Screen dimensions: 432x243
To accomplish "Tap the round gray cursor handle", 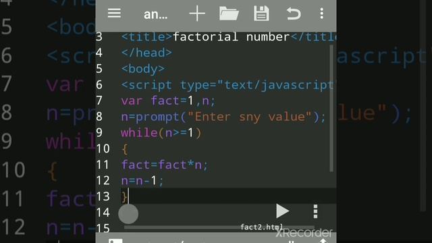I will [x=128, y=214].
